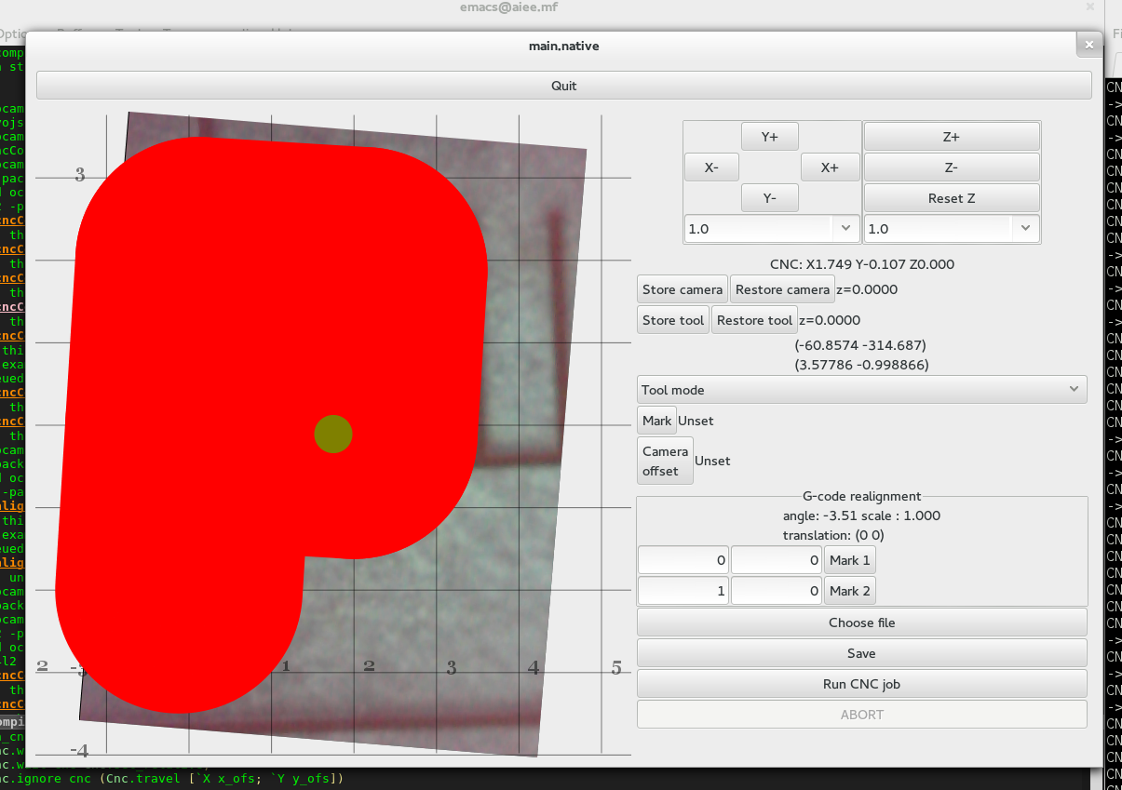
Task: Jog the CNC with Y- button
Action: (x=769, y=198)
